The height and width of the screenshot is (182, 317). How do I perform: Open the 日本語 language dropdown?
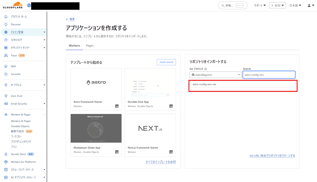click(295, 5)
